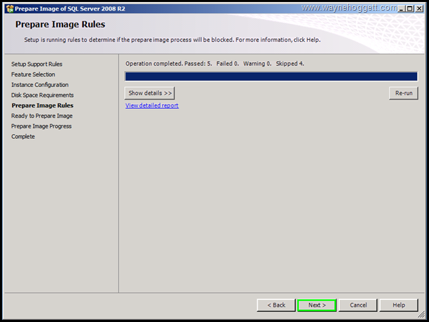Click the Next button
The height and width of the screenshot is (322, 429).
[x=317, y=305]
